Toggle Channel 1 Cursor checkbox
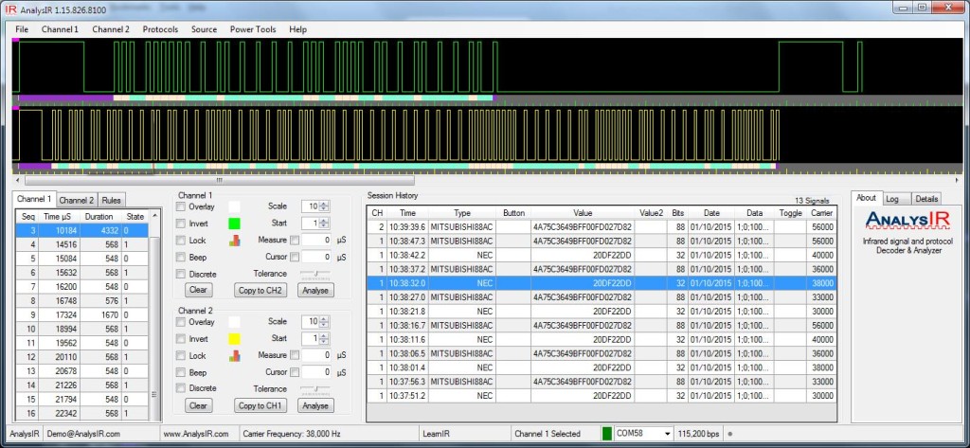This screenshot has width=970, height=448. click(x=295, y=256)
